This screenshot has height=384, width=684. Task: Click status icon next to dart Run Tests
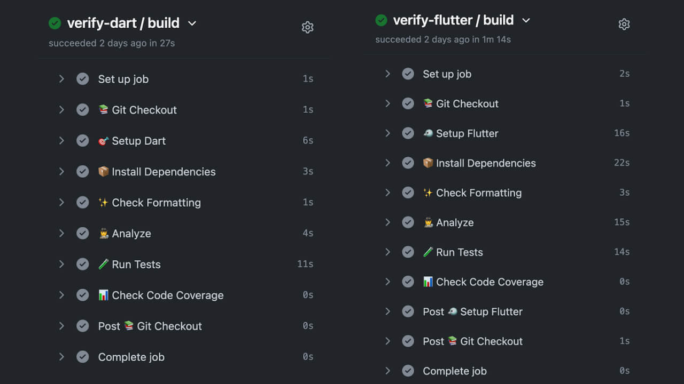tap(82, 265)
